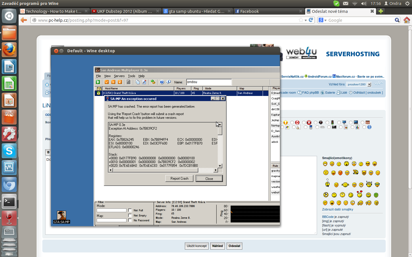The image size is (412, 257).
Task: Enable the Not Full filter checkbox
Action: (130, 210)
